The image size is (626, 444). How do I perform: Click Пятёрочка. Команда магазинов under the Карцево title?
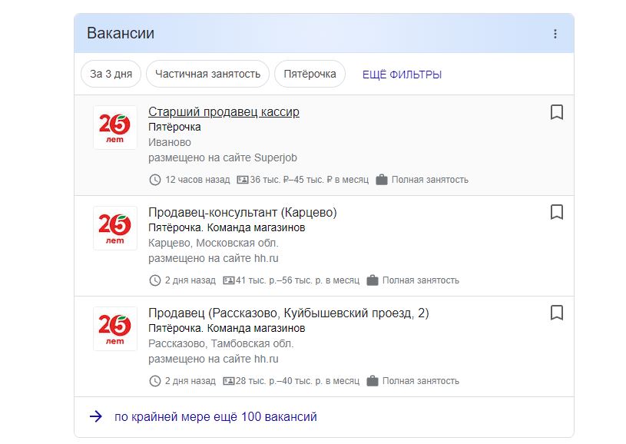pos(227,227)
